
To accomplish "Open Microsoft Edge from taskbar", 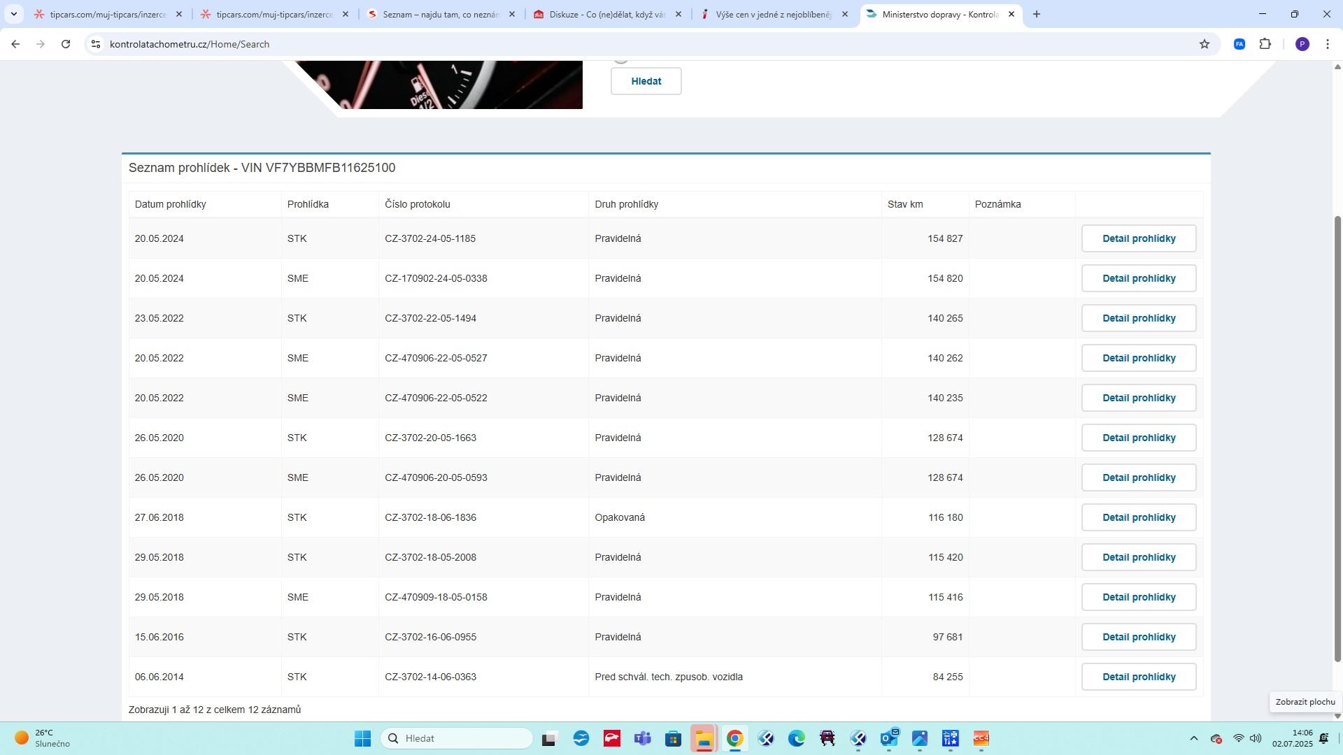I will point(796,738).
